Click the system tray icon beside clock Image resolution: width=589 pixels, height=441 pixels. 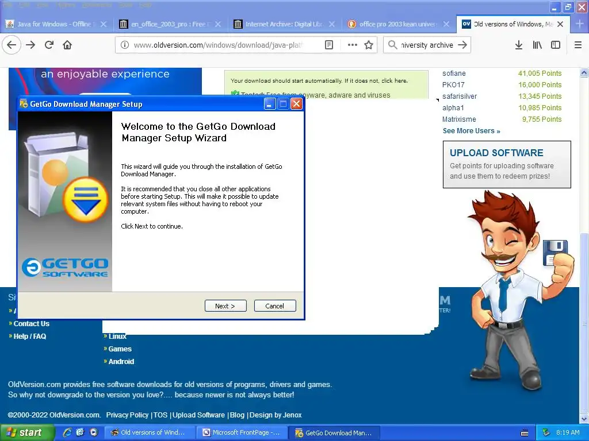pyautogui.click(x=546, y=433)
